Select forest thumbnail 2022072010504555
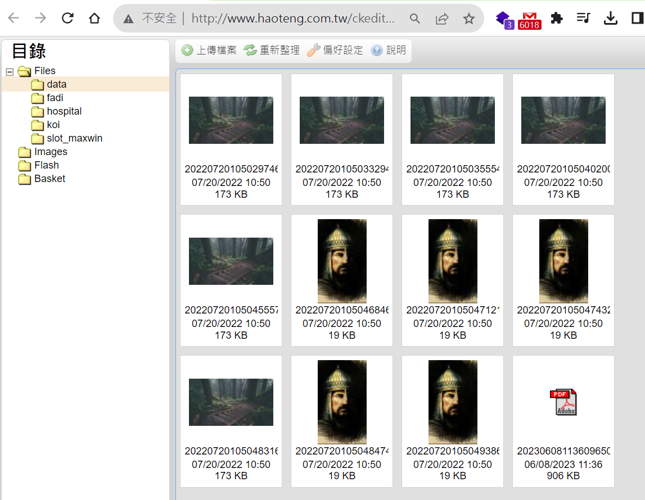The width and height of the screenshot is (645, 500). 231,261
